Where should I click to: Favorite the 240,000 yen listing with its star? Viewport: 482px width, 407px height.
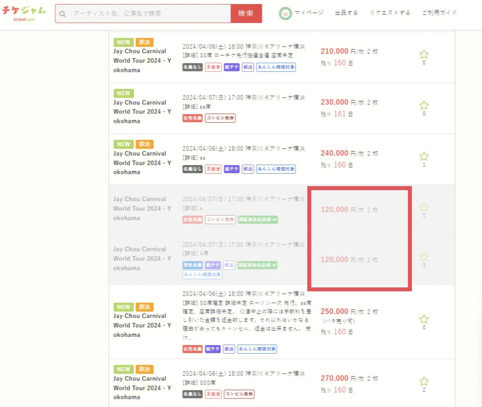(x=424, y=156)
